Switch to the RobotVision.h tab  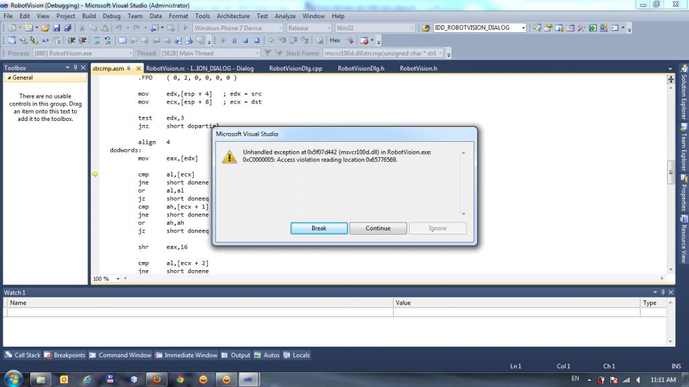(x=419, y=69)
